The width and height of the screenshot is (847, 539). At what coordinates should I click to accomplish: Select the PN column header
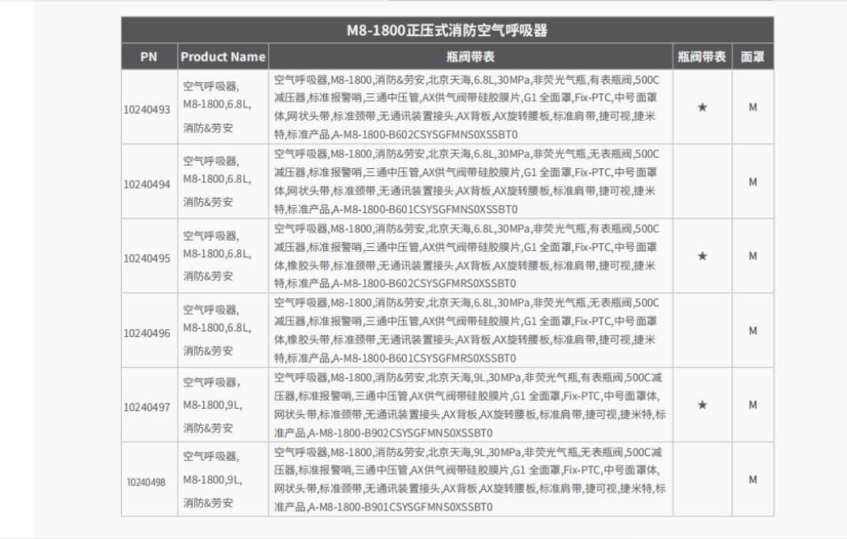149,57
